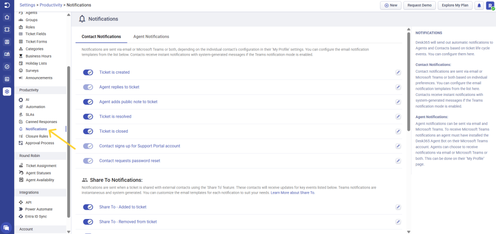Click the main content scrollbar down arrow
Image resolution: width=496 pixels, height=234 pixels.
click(408, 232)
